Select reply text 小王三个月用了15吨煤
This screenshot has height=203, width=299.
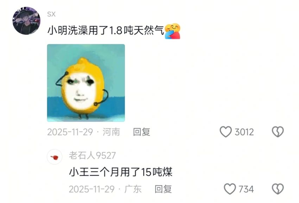(x=121, y=172)
